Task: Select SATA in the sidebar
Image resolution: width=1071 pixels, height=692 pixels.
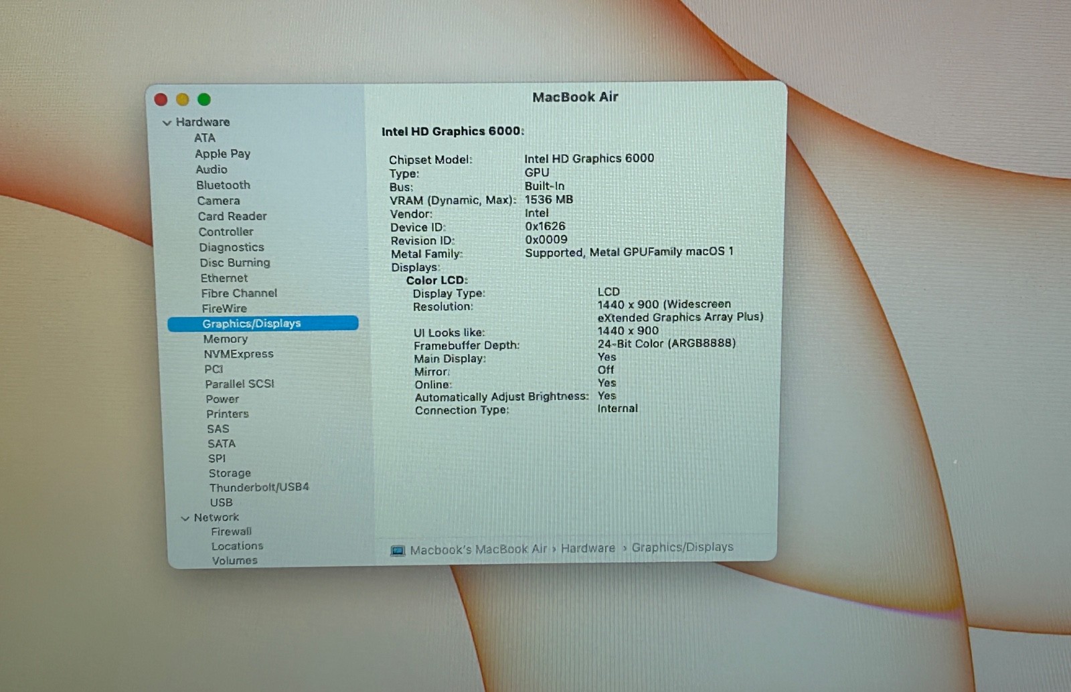Action: coord(222,444)
